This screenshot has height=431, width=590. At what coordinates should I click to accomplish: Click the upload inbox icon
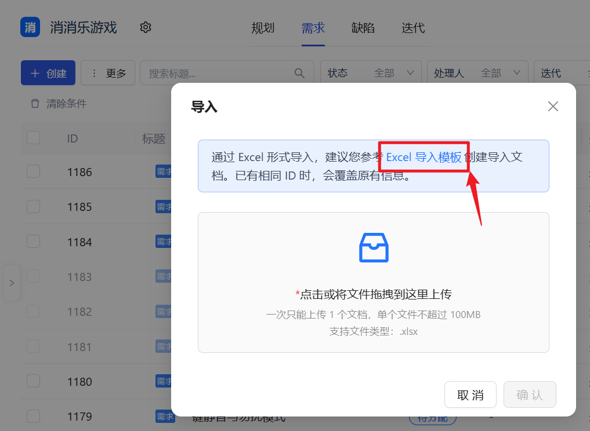coord(374,247)
